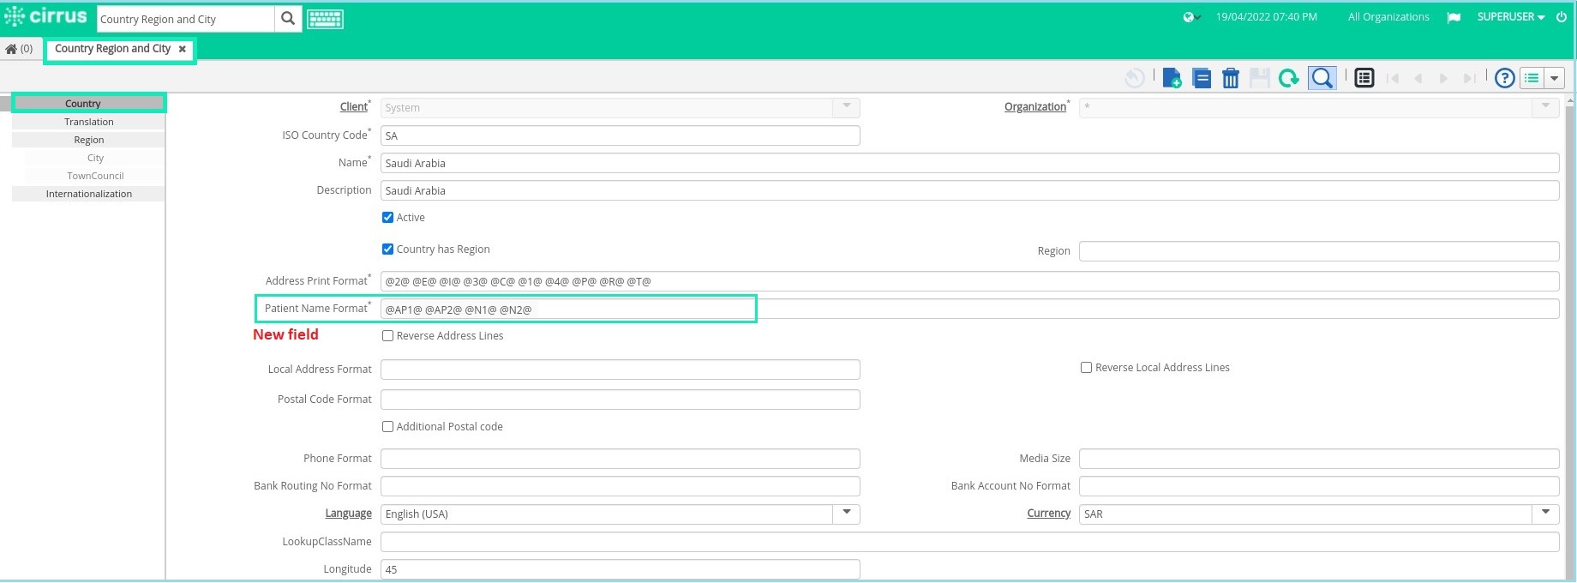Click the find record magnifier in toolbar

pos(1322,78)
